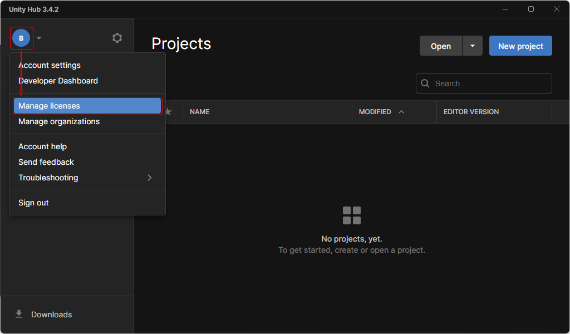
Task: Expand the account dropdown arrow beside avatar
Action: click(x=39, y=38)
